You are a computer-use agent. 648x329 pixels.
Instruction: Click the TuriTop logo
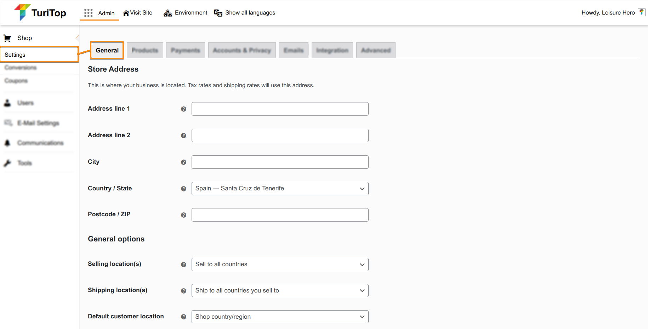(x=40, y=13)
